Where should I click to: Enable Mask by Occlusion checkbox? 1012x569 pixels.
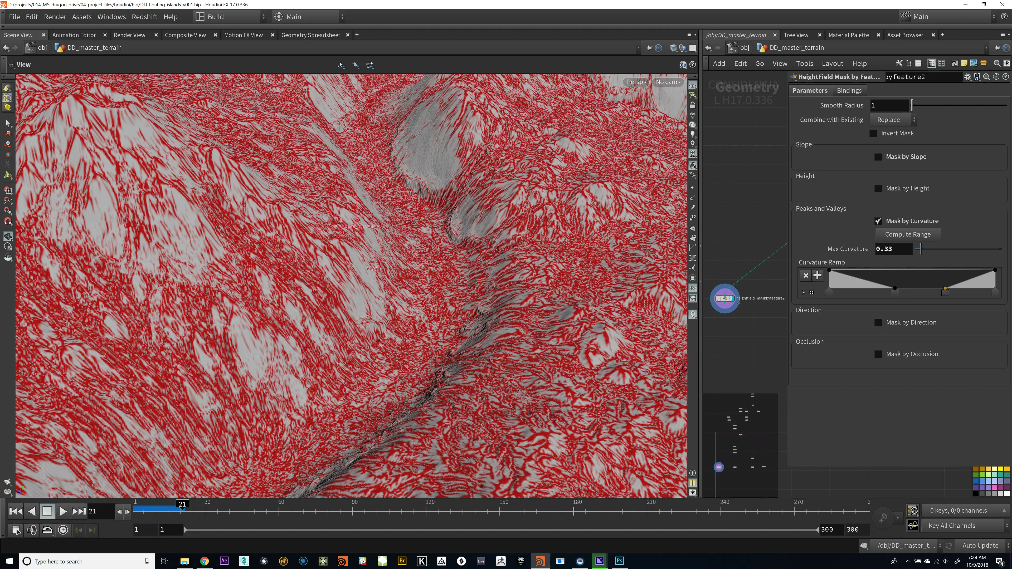coord(878,354)
